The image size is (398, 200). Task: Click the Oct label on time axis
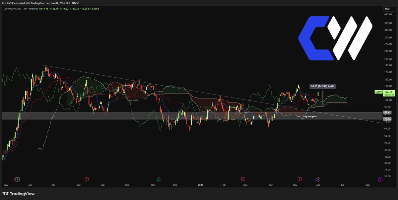coord(127,184)
